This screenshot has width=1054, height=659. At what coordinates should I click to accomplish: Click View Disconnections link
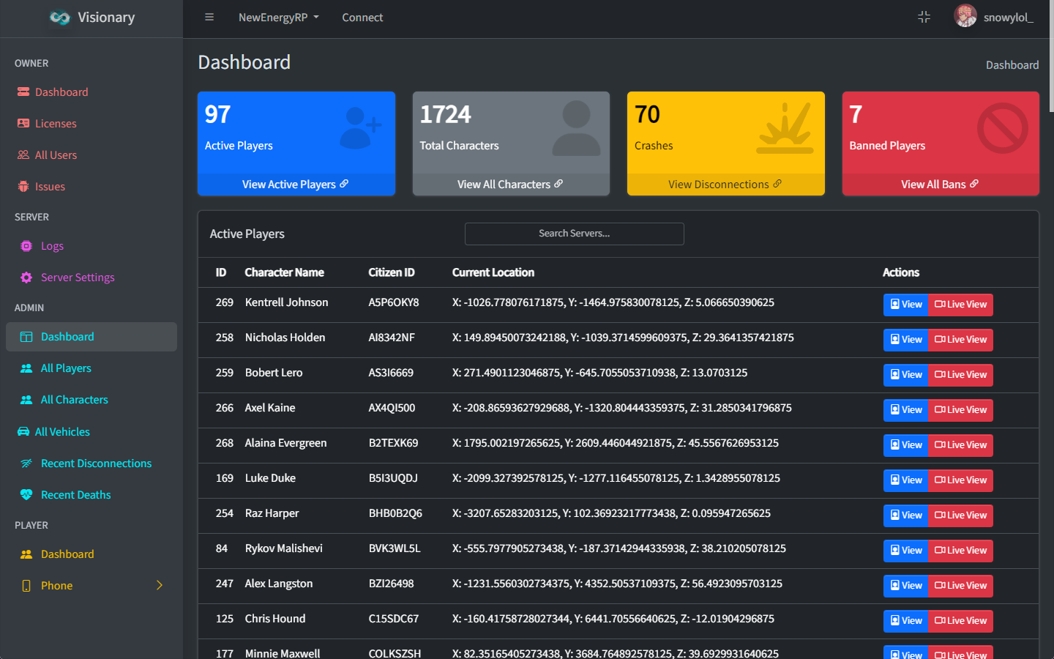click(x=725, y=185)
